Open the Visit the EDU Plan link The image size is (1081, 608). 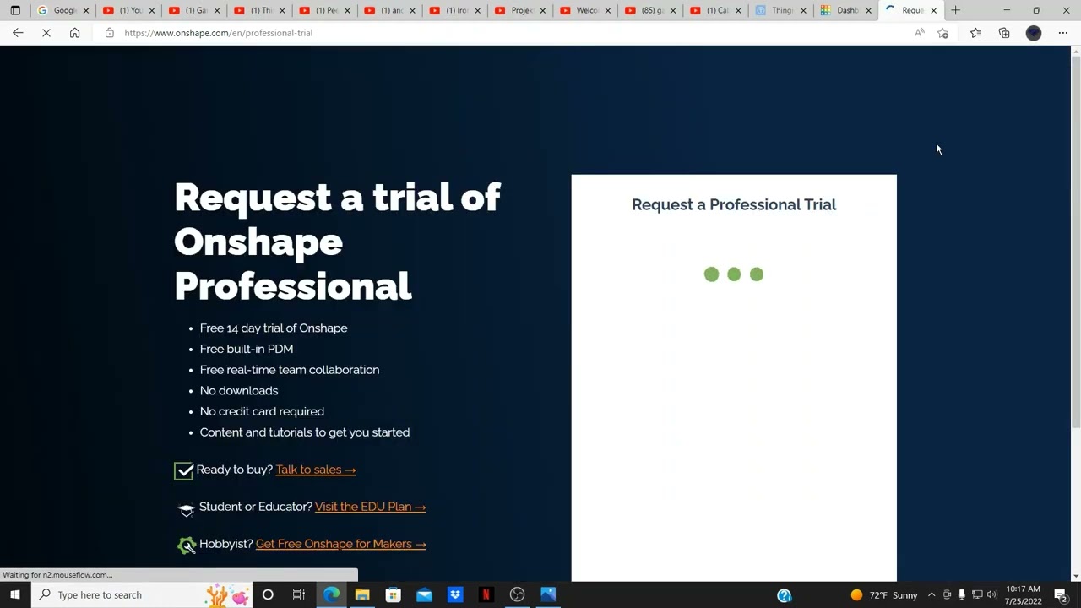370,507
